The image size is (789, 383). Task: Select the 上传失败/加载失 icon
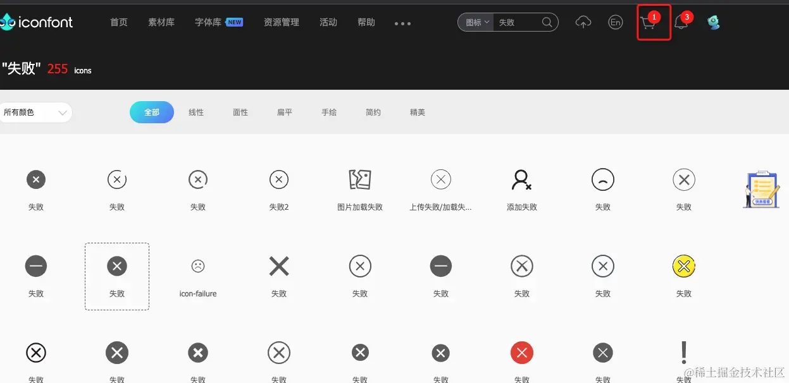tap(441, 179)
